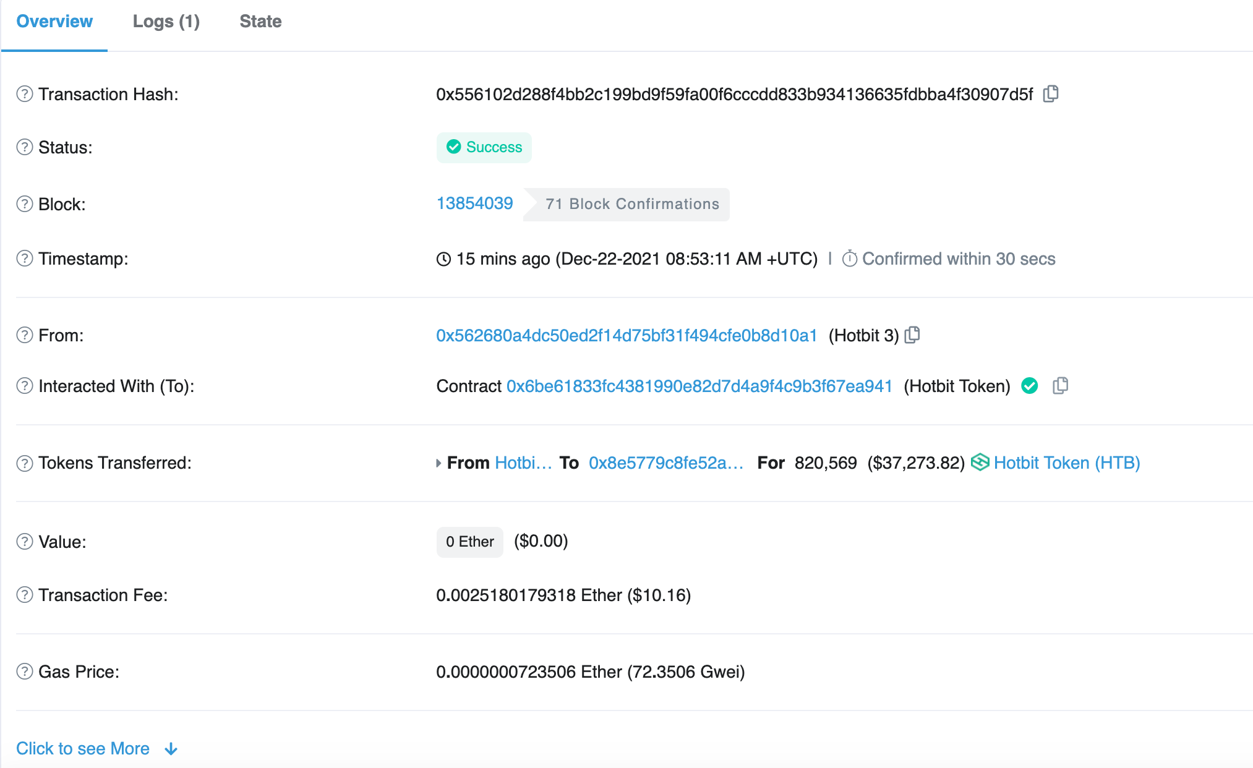Screen dimensions: 1253x768
Task: Select the Overview tab
Action: [x=54, y=22]
